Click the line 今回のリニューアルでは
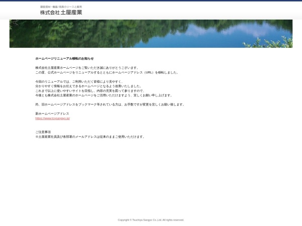The height and width of the screenshot is (226, 302). 79,82
